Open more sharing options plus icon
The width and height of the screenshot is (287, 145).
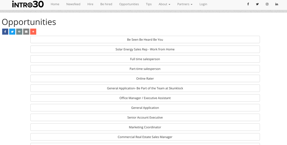33,31
